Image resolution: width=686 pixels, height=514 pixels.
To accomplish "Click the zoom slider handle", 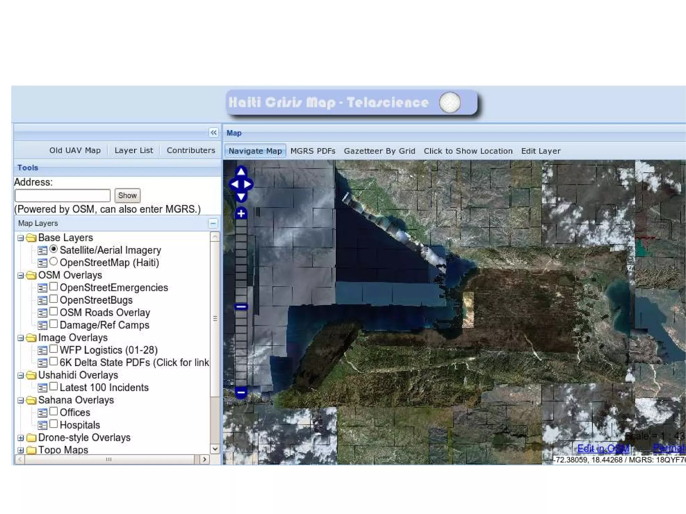I will (241, 306).
